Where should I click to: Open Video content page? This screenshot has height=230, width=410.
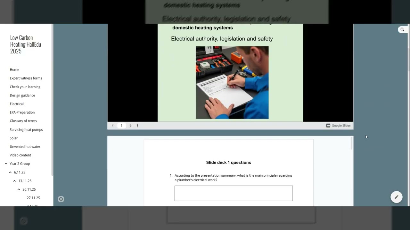(x=20, y=155)
